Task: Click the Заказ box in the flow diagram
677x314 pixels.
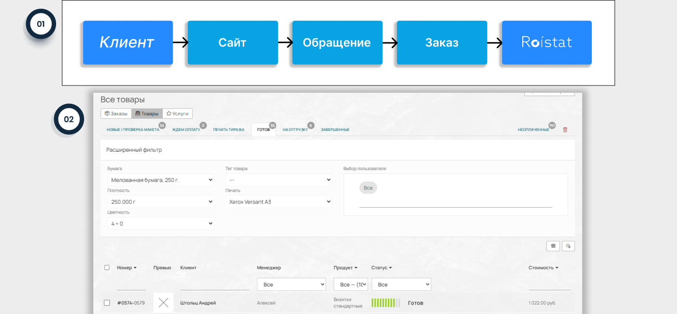Action: click(442, 43)
